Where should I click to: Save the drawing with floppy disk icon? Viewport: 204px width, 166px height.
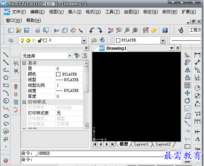point(27,30)
